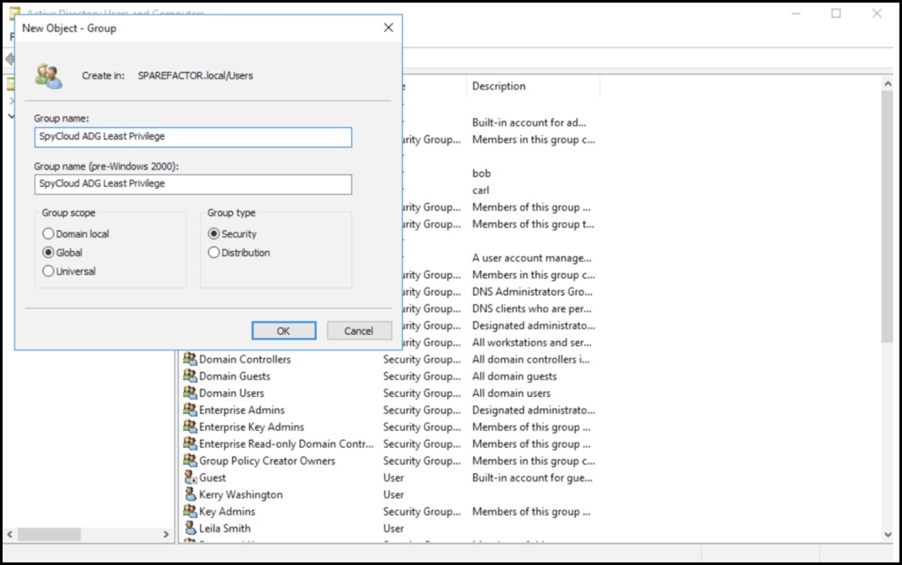Select Security group type
Screen dimensions: 902x565
214,234
